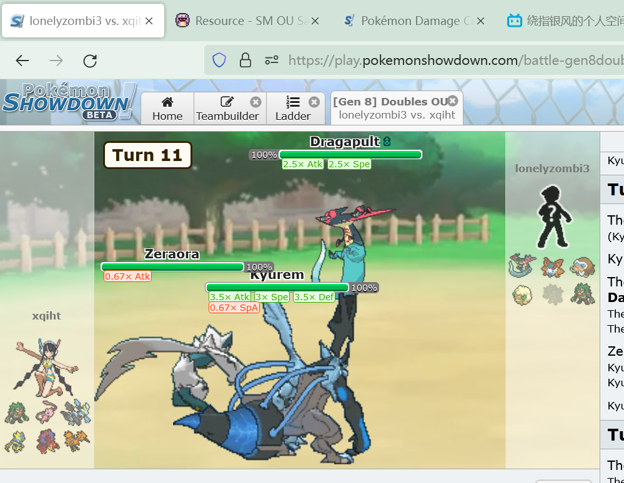Click the site security padlock icon
The width and height of the screenshot is (624, 483).
245,61
